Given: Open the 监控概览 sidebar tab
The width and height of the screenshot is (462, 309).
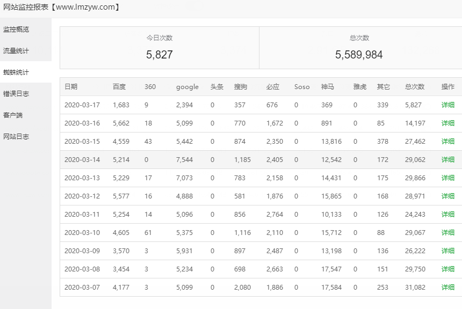Looking at the screenshot, I should (16, 29).
